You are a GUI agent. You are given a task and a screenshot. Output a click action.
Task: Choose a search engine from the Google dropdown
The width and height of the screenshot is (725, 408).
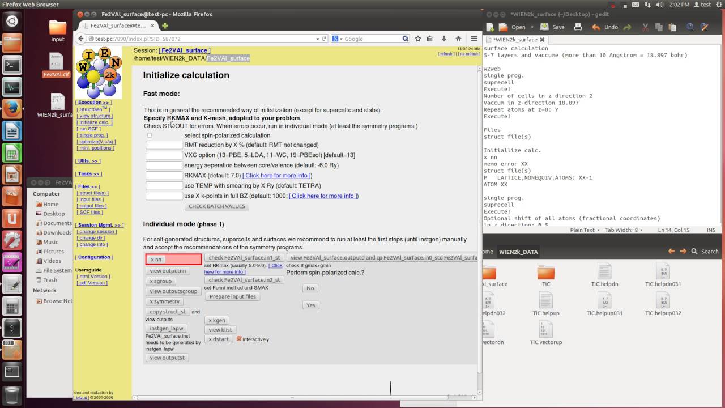coord(337,39)
